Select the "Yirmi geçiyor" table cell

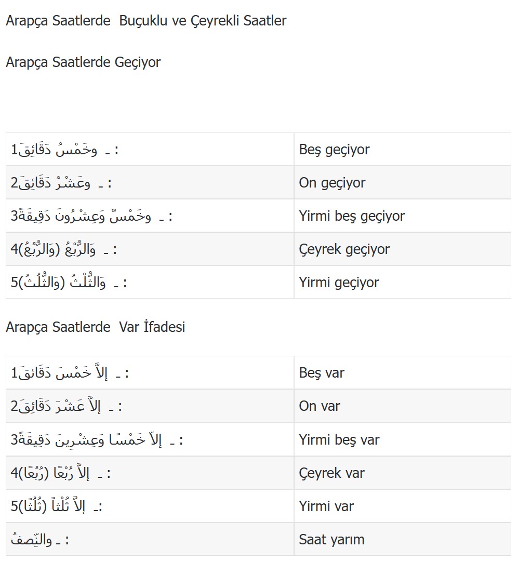(x=339, y=283)
